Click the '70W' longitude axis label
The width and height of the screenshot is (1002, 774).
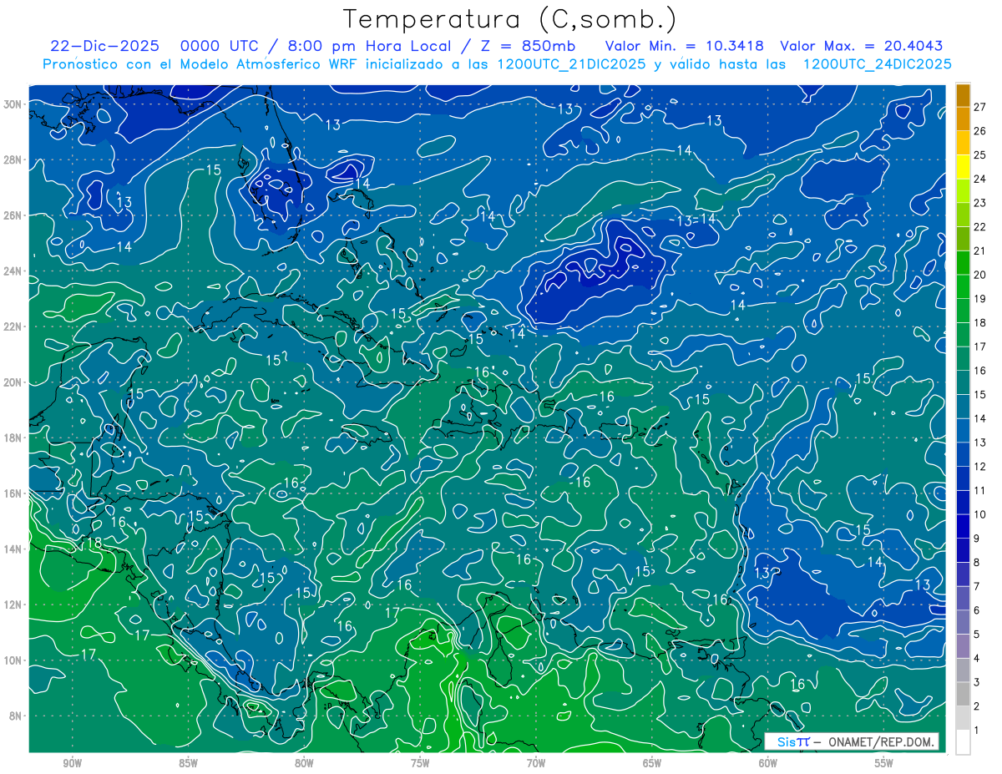tap(536, 763)
